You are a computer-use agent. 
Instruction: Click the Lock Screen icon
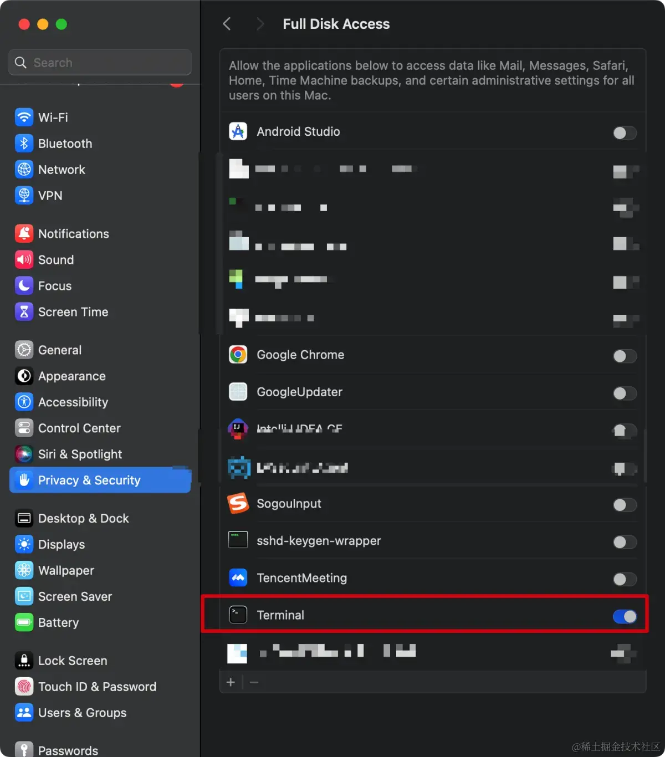pyautogui.click(x=24, y=661)
